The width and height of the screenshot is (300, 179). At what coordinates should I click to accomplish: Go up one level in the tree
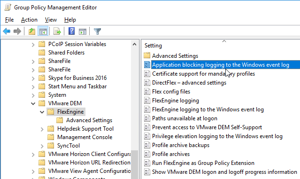tap(32, 31)
